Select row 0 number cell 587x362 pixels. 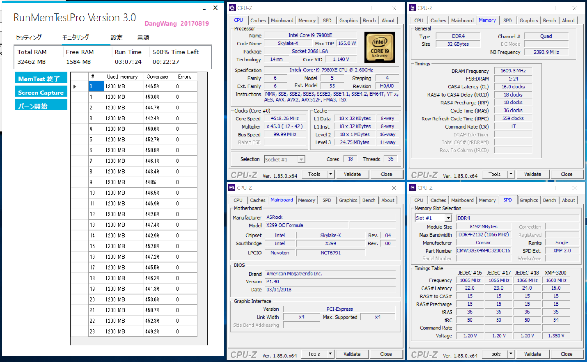click(96, 86)
